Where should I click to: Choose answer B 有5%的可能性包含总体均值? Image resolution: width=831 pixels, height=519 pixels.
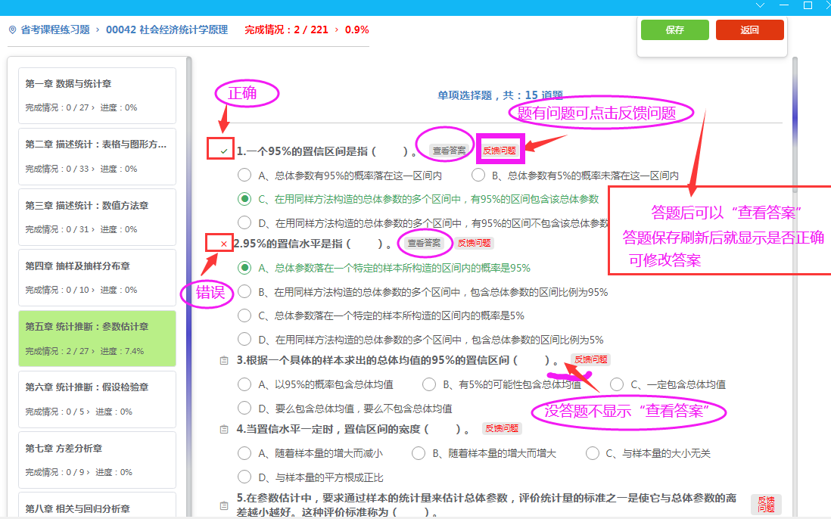point(429,384)
